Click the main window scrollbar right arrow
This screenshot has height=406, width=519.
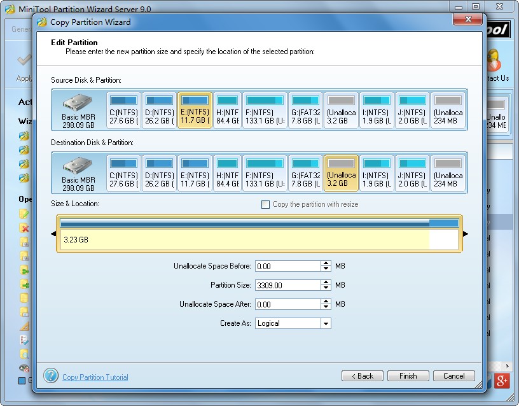coord(507,366)
